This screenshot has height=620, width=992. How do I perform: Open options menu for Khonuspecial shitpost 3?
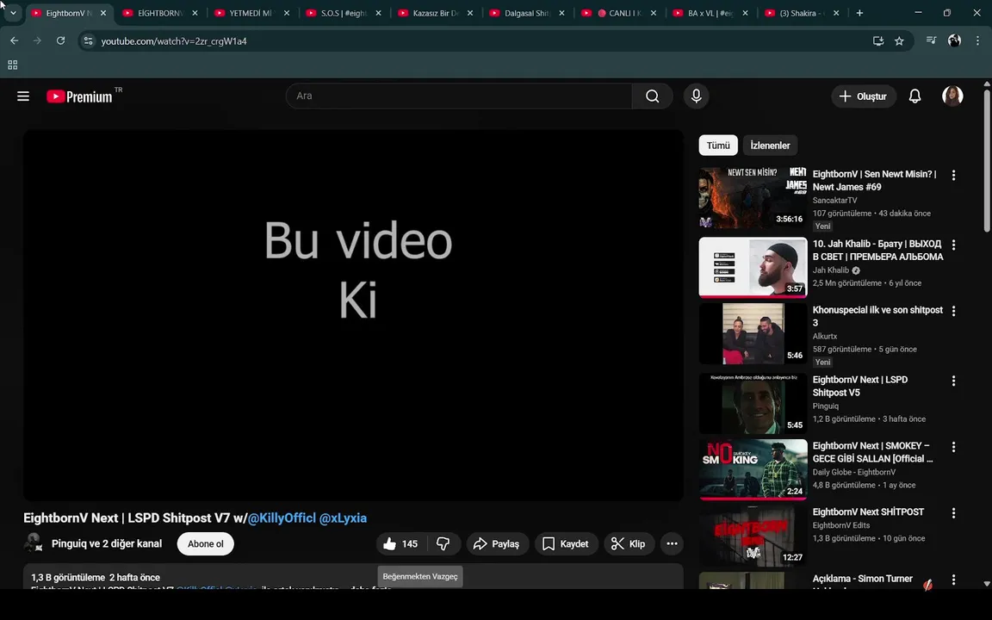tap(953, 311)
